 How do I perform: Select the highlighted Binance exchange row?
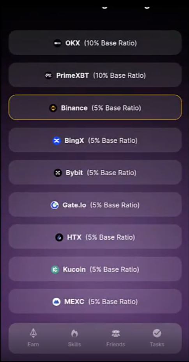point(95,108)
